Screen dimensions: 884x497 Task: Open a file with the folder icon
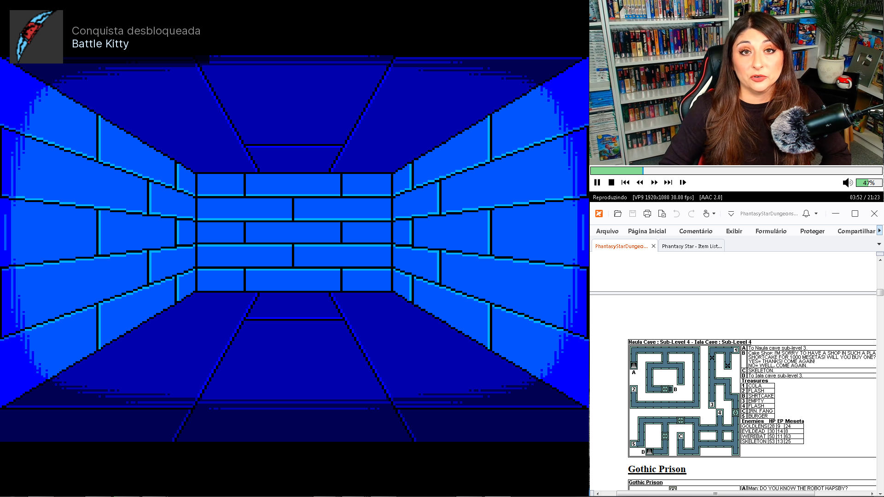(618, 214)
